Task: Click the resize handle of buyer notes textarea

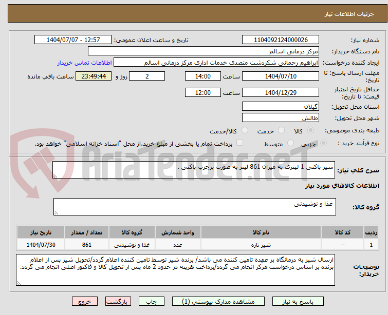Action: [x=19, y=283]
